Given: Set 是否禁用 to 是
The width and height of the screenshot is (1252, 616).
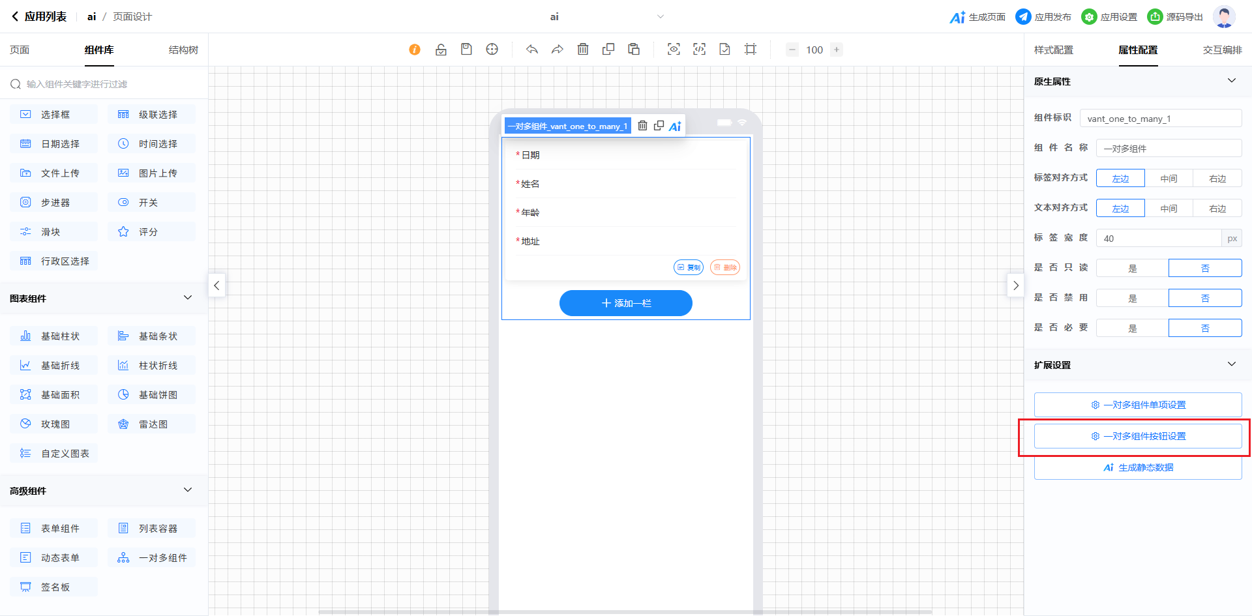Looking at the screenshot, I should pyautogui.click(x=1132, y=298).
